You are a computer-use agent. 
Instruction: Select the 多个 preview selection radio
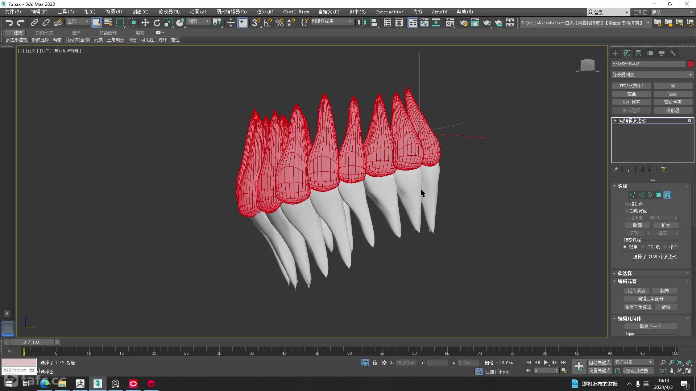pos(665,247)
